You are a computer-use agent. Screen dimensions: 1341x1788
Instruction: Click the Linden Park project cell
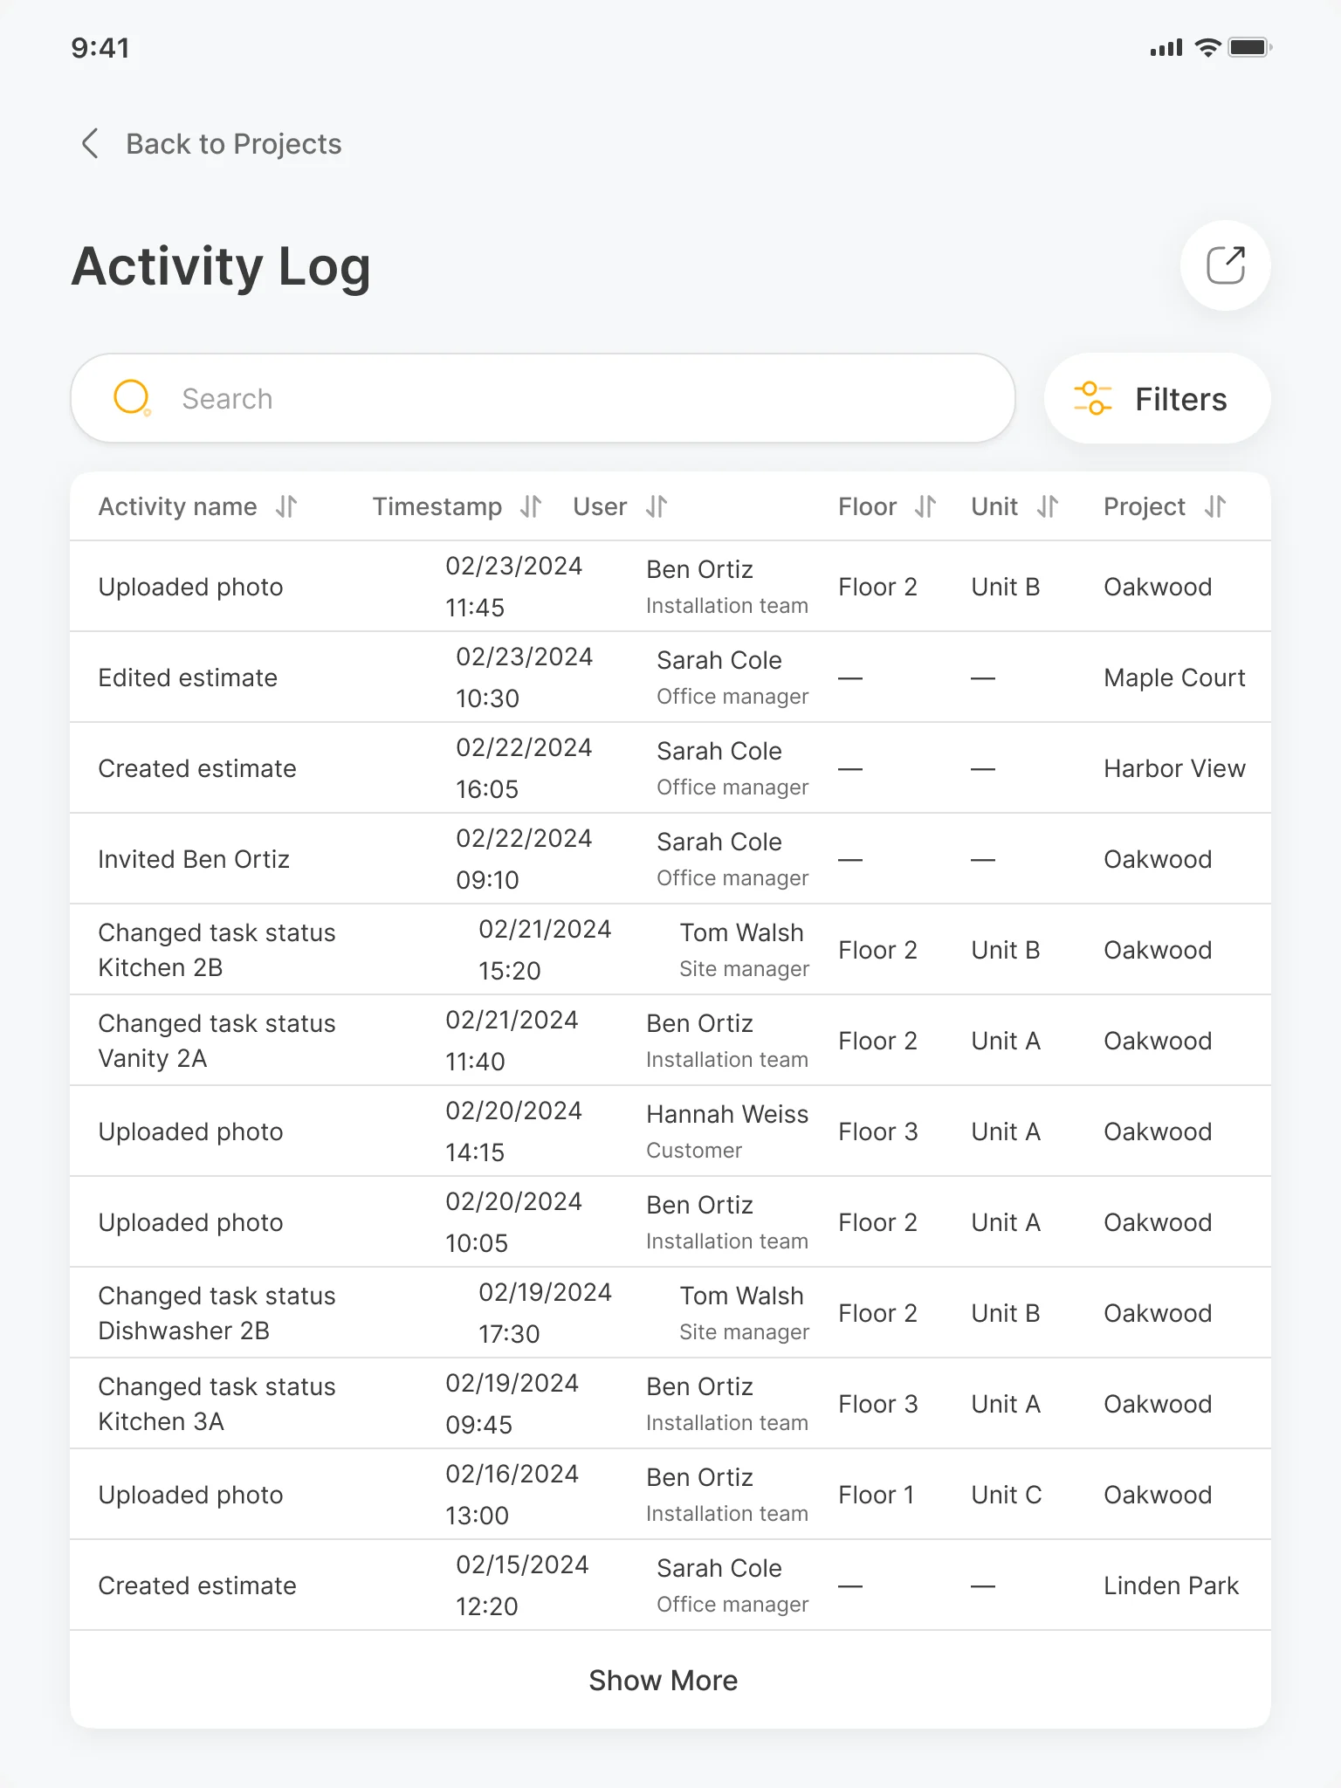(1171, 1585)
